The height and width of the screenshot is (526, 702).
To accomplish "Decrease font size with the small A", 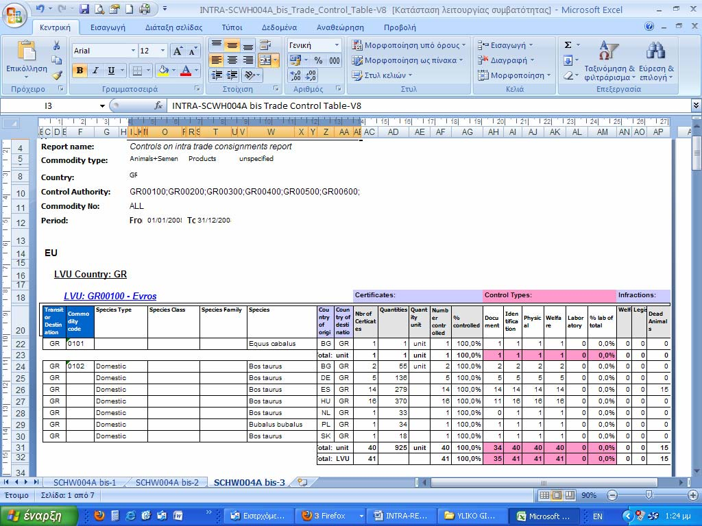I will 193,51.
